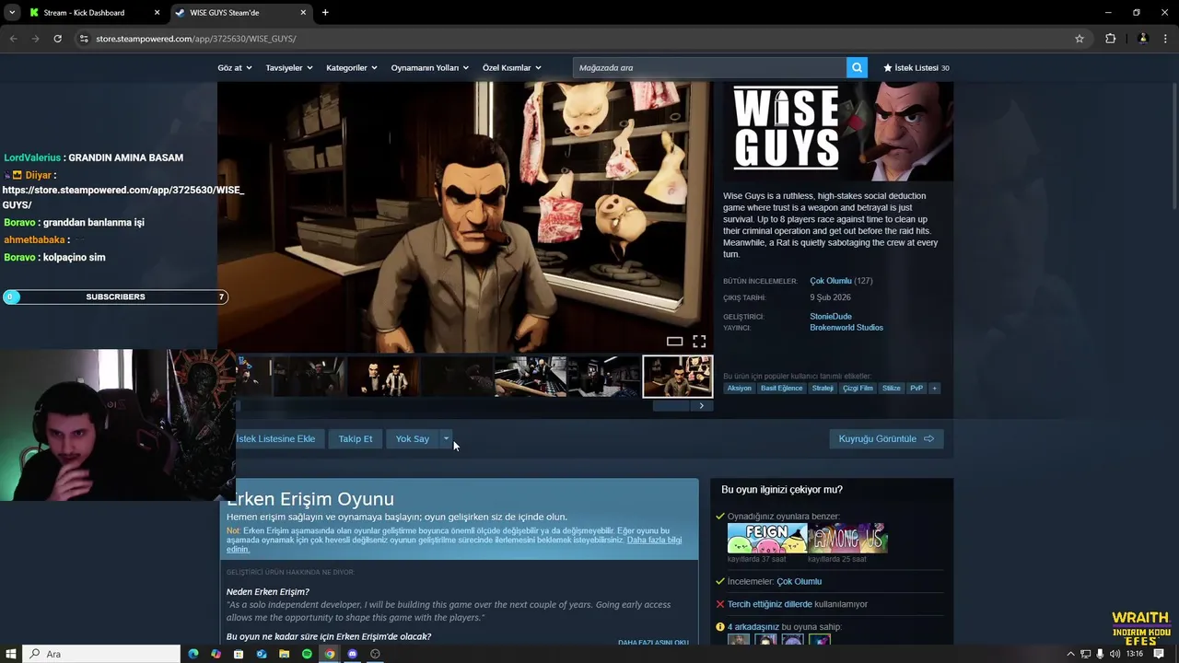Image resolution: width=1179 pixels, height=663 pixels.
Task: Toggle theater mode rectangle icon on screenshot viewer
Action: tap(675, 341)
